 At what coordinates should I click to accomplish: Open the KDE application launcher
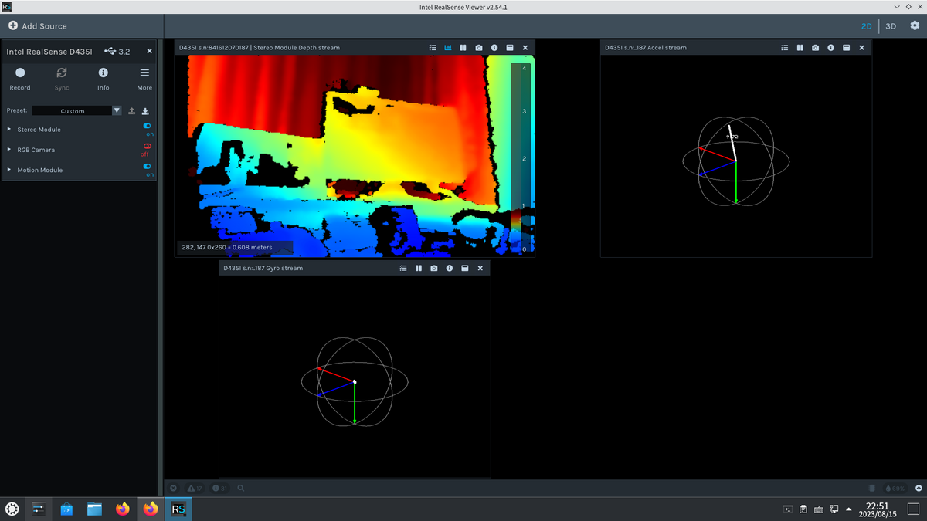[12, 509]
